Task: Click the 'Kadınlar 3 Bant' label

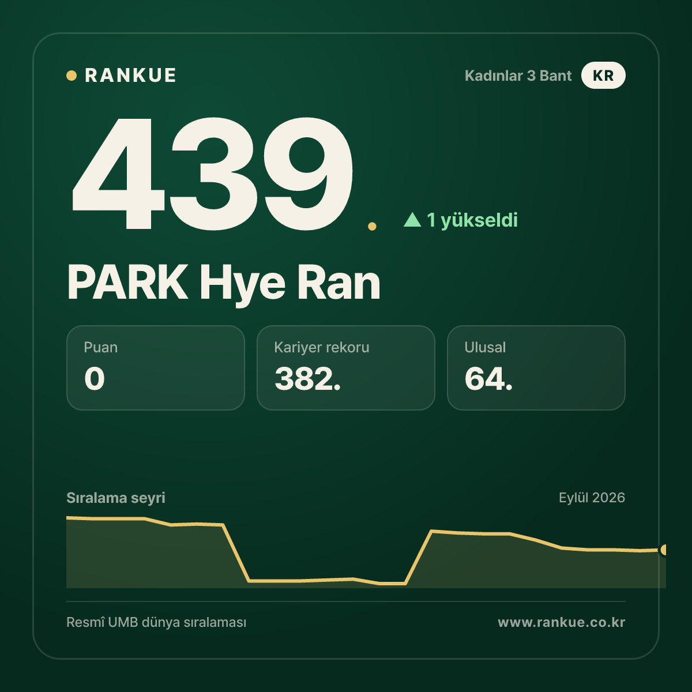Action: coord(518,76)
